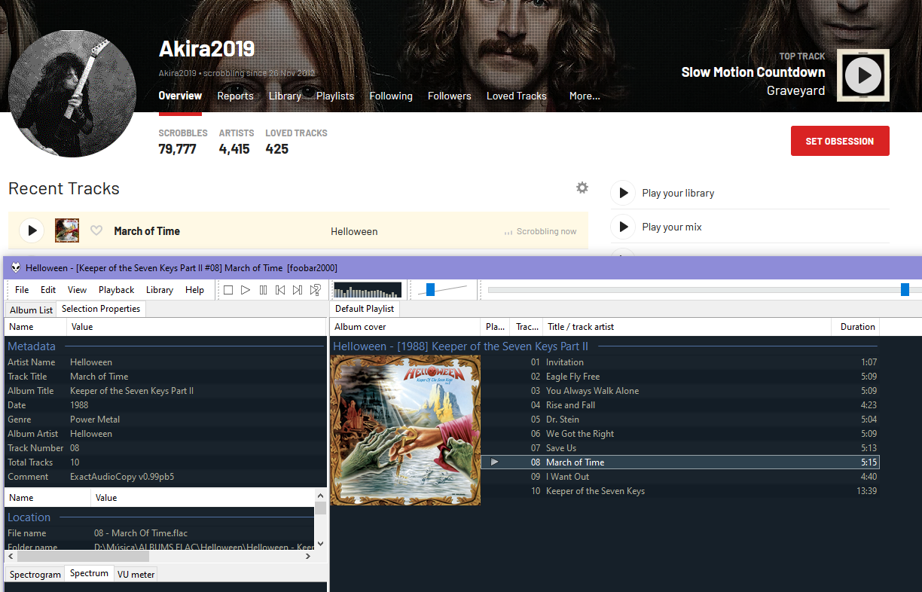Open the Last.fm Overview tab
Image resolution: width=922 pixels, height=592 pixels.
tap(180, 96)
